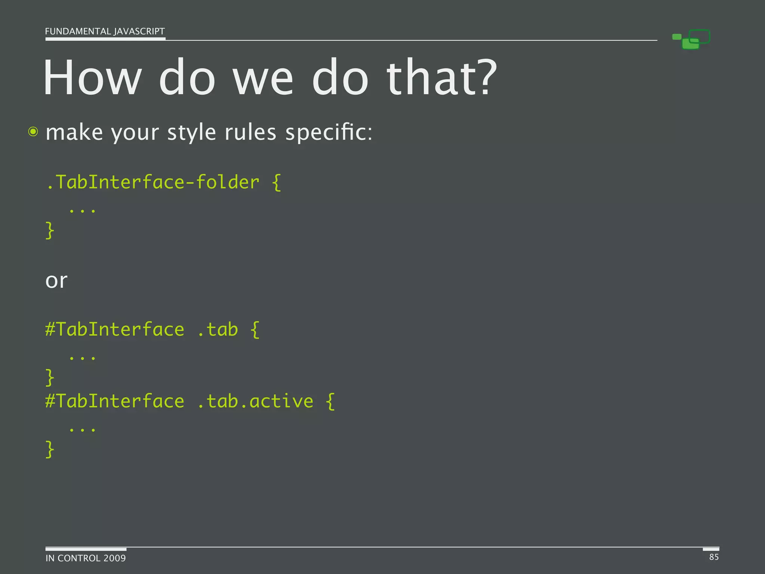Click the final closing brace

[50, 449]
